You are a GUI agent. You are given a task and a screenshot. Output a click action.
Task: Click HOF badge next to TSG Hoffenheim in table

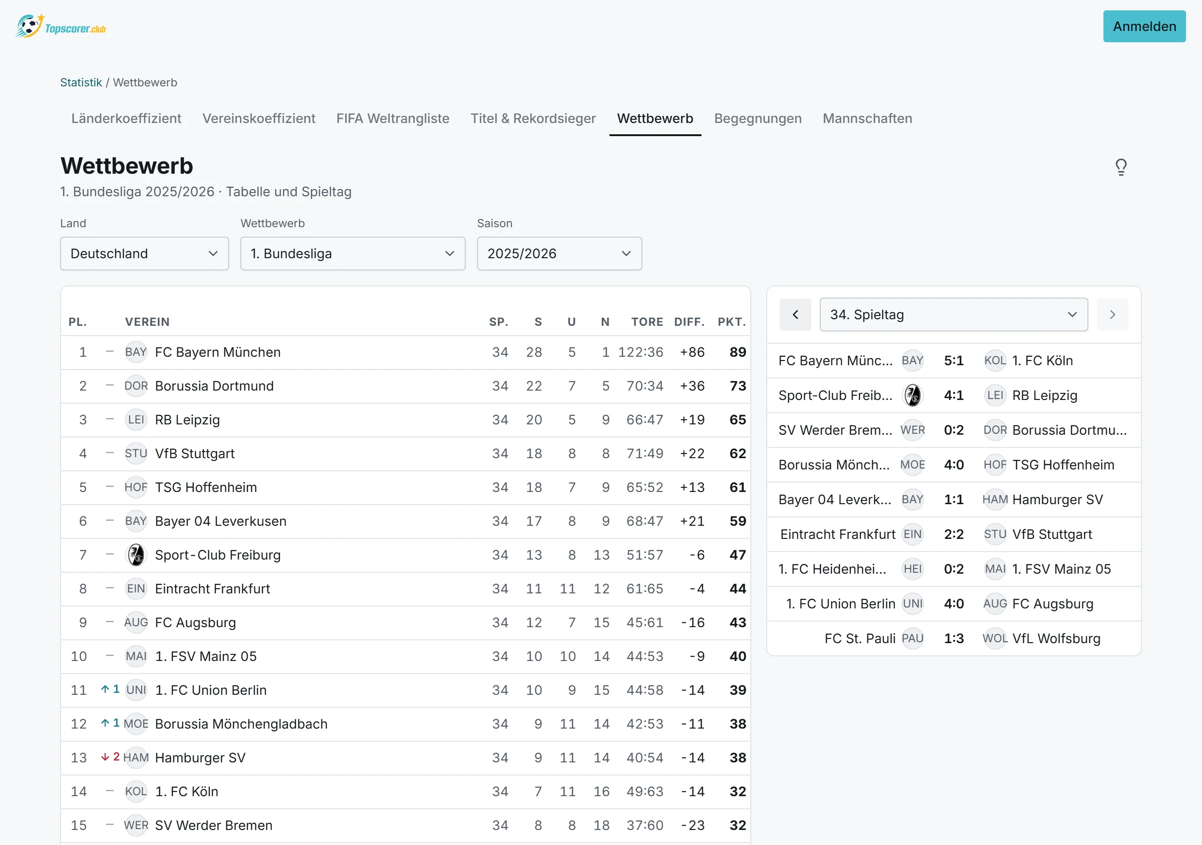coord(136,487)
